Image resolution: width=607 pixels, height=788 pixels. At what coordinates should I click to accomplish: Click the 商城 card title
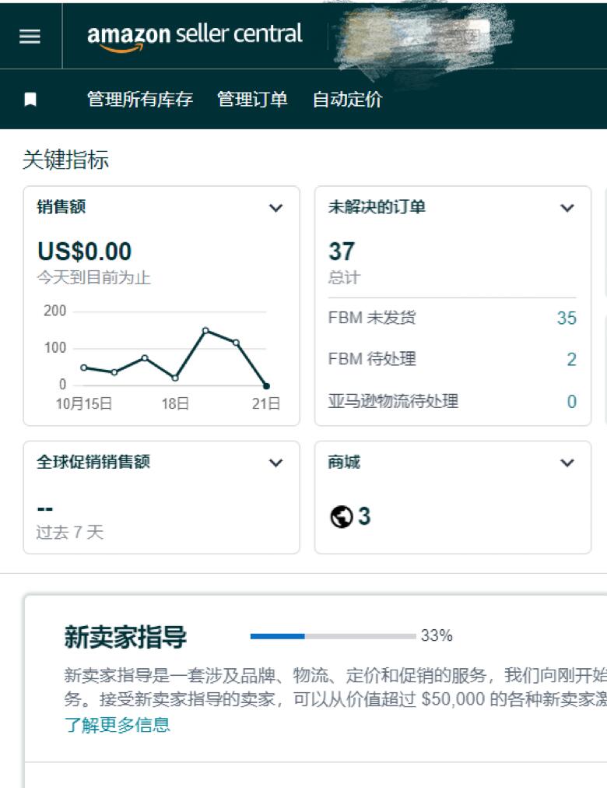[x=344, y=462]
